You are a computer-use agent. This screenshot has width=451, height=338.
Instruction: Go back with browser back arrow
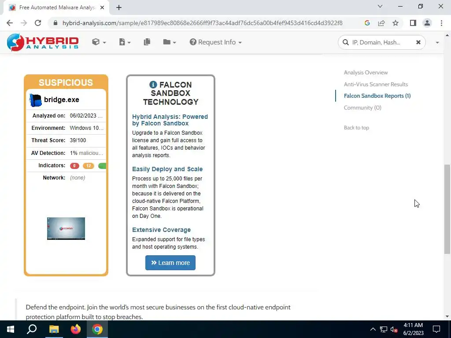(10, 23)
